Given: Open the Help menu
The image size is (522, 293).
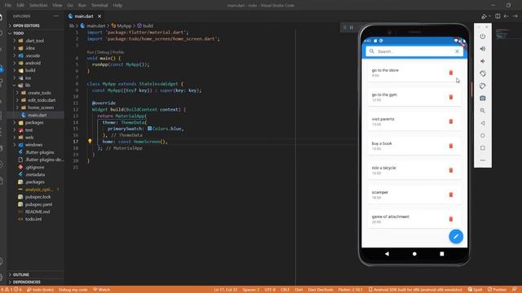Looking at the screenshot, I should pyautogui.click(x=117, y=6).
